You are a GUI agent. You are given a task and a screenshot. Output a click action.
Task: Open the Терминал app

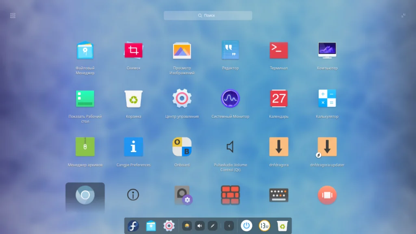tap(279, 50)
